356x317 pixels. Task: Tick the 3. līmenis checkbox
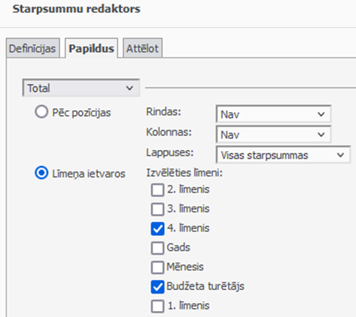[x=157, y=209]
